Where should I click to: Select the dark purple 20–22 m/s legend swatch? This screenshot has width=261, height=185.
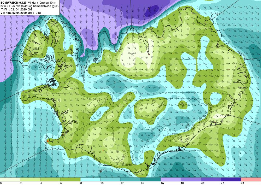[211, 179]
